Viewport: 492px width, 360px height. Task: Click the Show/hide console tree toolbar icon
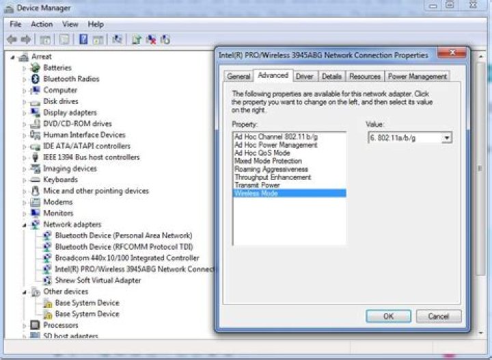pos(45,40)
